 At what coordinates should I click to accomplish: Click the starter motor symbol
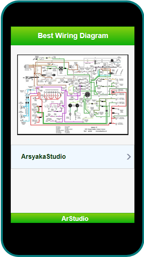click(x=27, y=77)
